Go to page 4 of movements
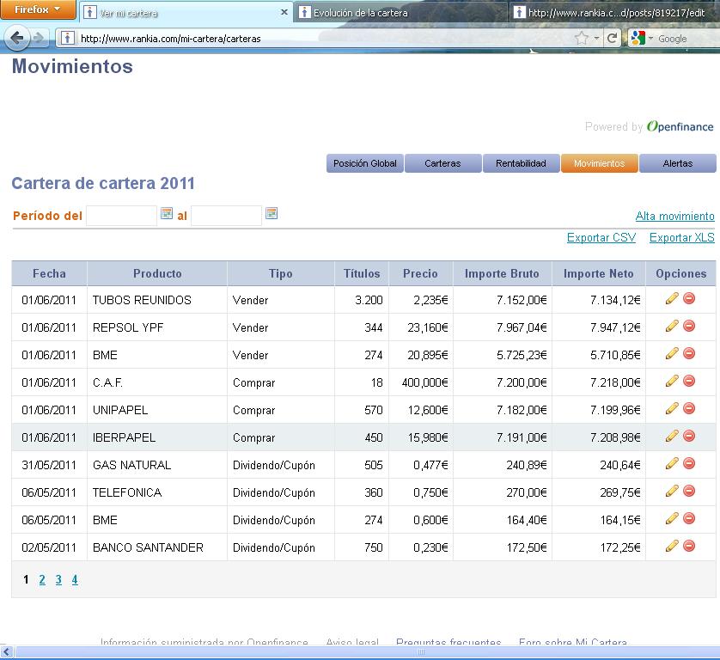The image size is (720, 660). point(75,579)
